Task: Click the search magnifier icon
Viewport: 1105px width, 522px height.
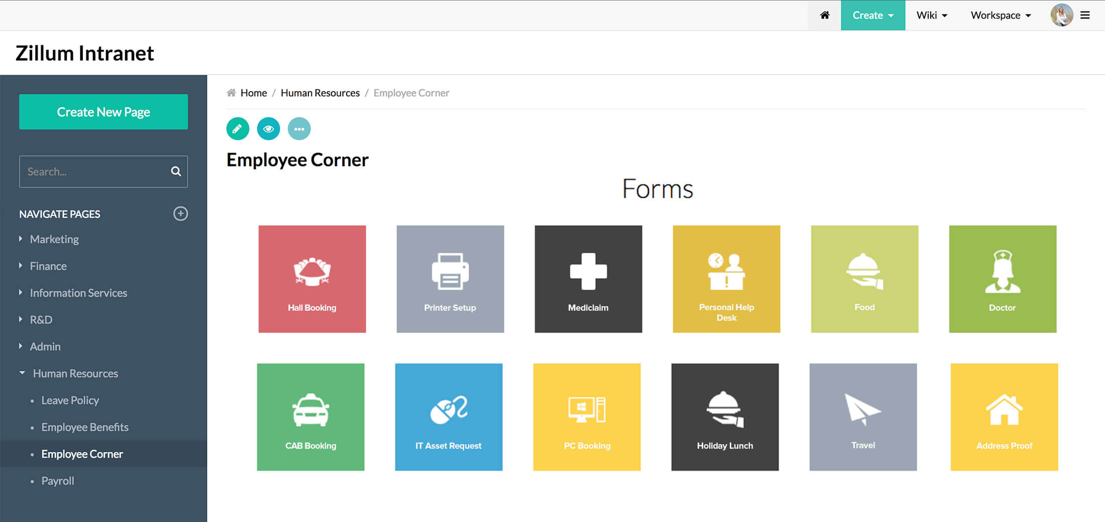Action: click(176, 171)
